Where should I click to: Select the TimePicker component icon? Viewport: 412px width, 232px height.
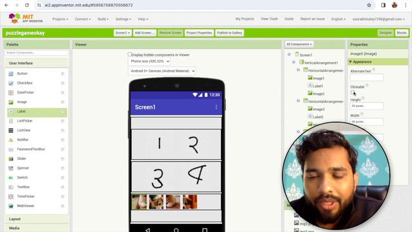(11, 197)
